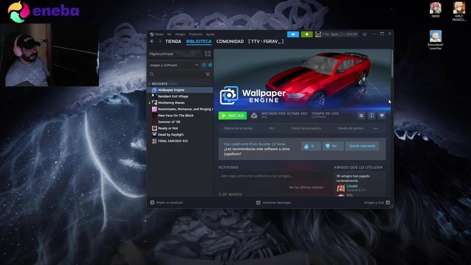The image size is (471, 265).
Task: Click the activity text field Diles algo
Action: pyautogui.click(x=272, y=176)
